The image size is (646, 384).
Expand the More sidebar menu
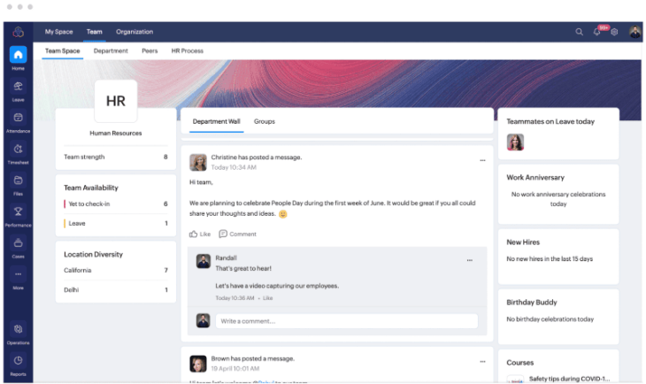18,276
